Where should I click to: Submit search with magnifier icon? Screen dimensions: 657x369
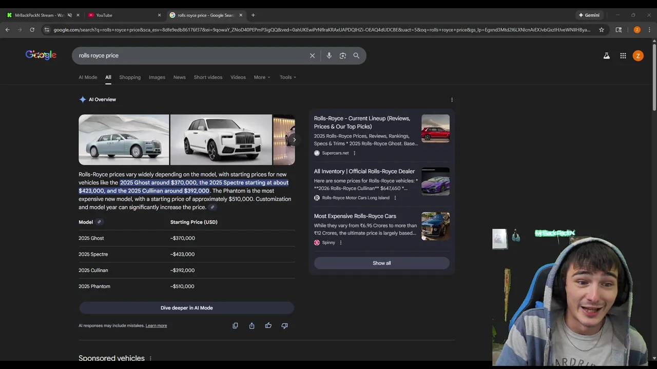point(356,55)
